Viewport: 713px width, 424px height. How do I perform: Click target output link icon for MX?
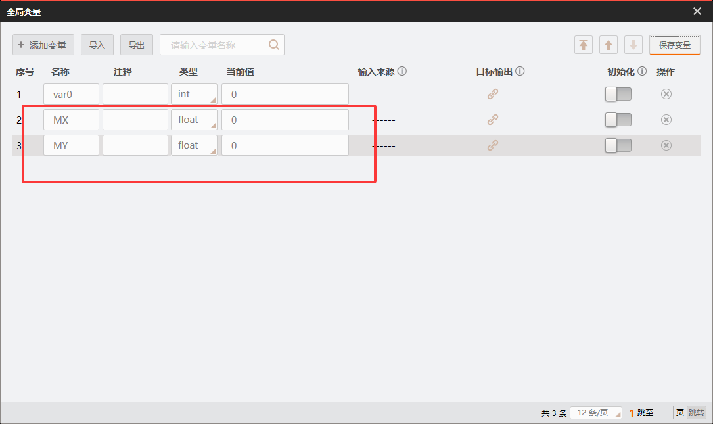coord(493,120)
